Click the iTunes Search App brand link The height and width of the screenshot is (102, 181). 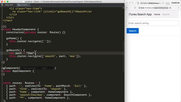[x=140, y=14]
